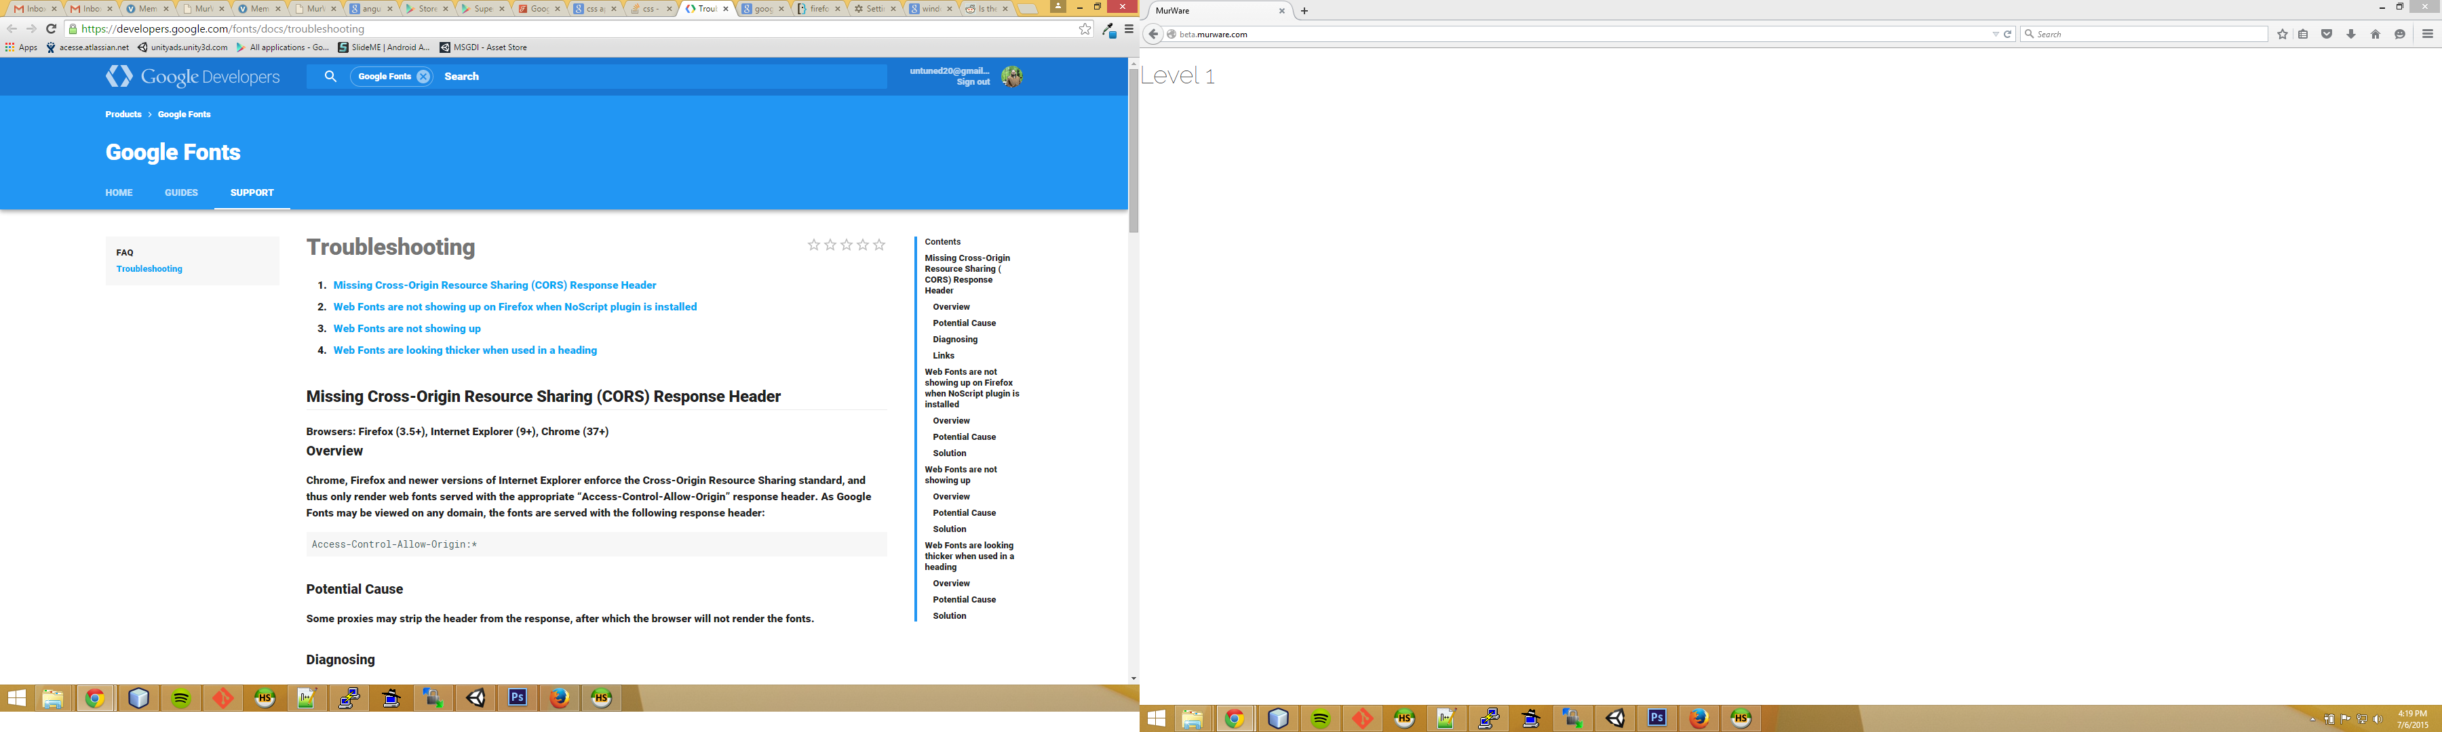2442x732 pixels.
Task: Open 'Web Fonts are not showing up' link
Action: click(x=407, y=329)
